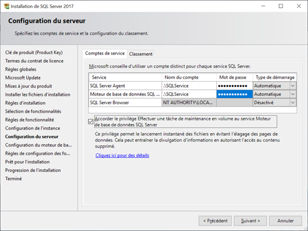The height and width of the screenshot is (231, 308).
Task: Select Termes du contrat de licence step
Action: [34, 61]
